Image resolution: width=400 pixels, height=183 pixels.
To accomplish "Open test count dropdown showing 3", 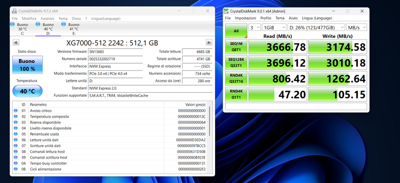I will (254, 27).
